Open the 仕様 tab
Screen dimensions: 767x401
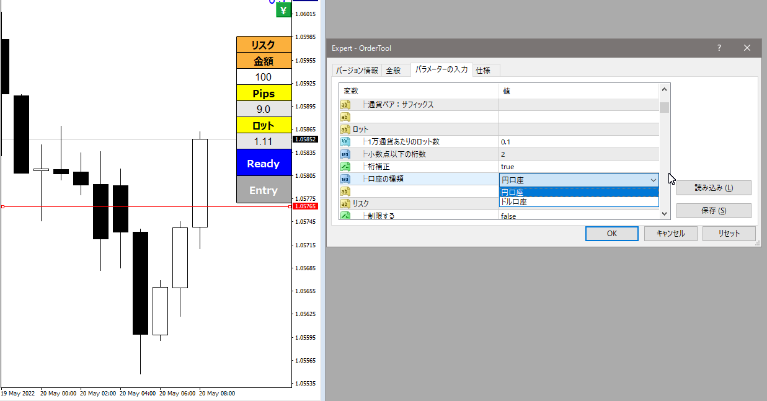click(x=483, y=71)
